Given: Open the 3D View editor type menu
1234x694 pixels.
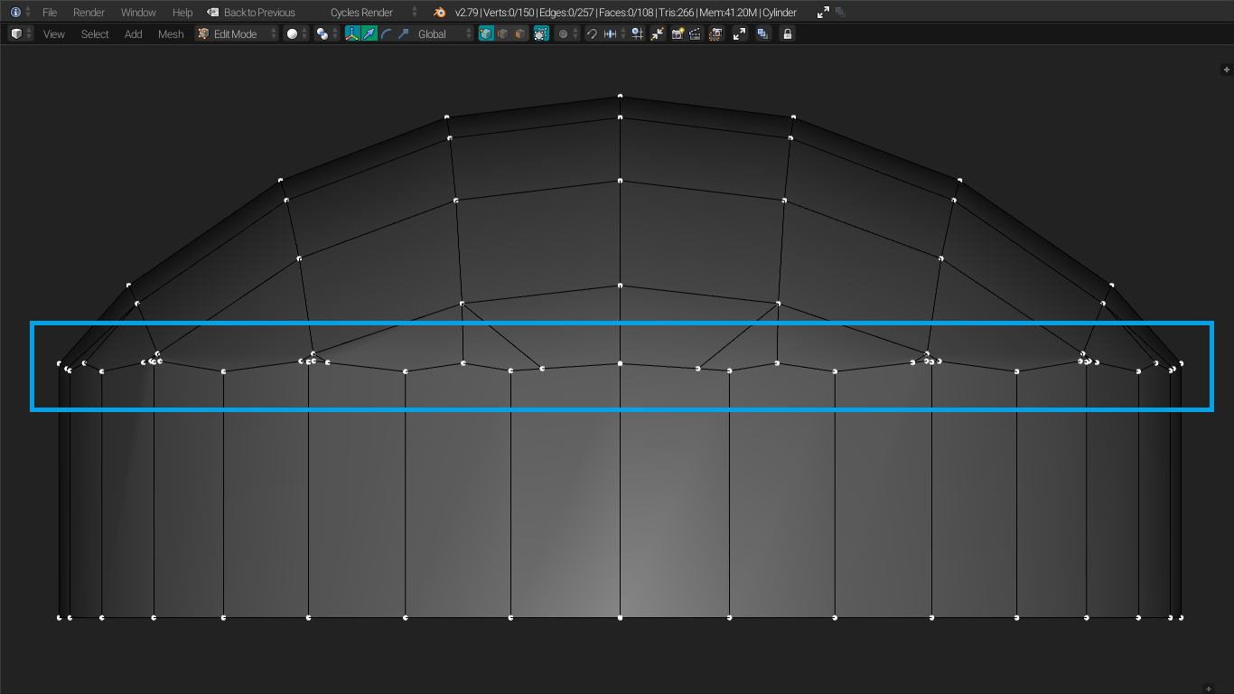Looking at the screenshot, I should tap(21, 33).
